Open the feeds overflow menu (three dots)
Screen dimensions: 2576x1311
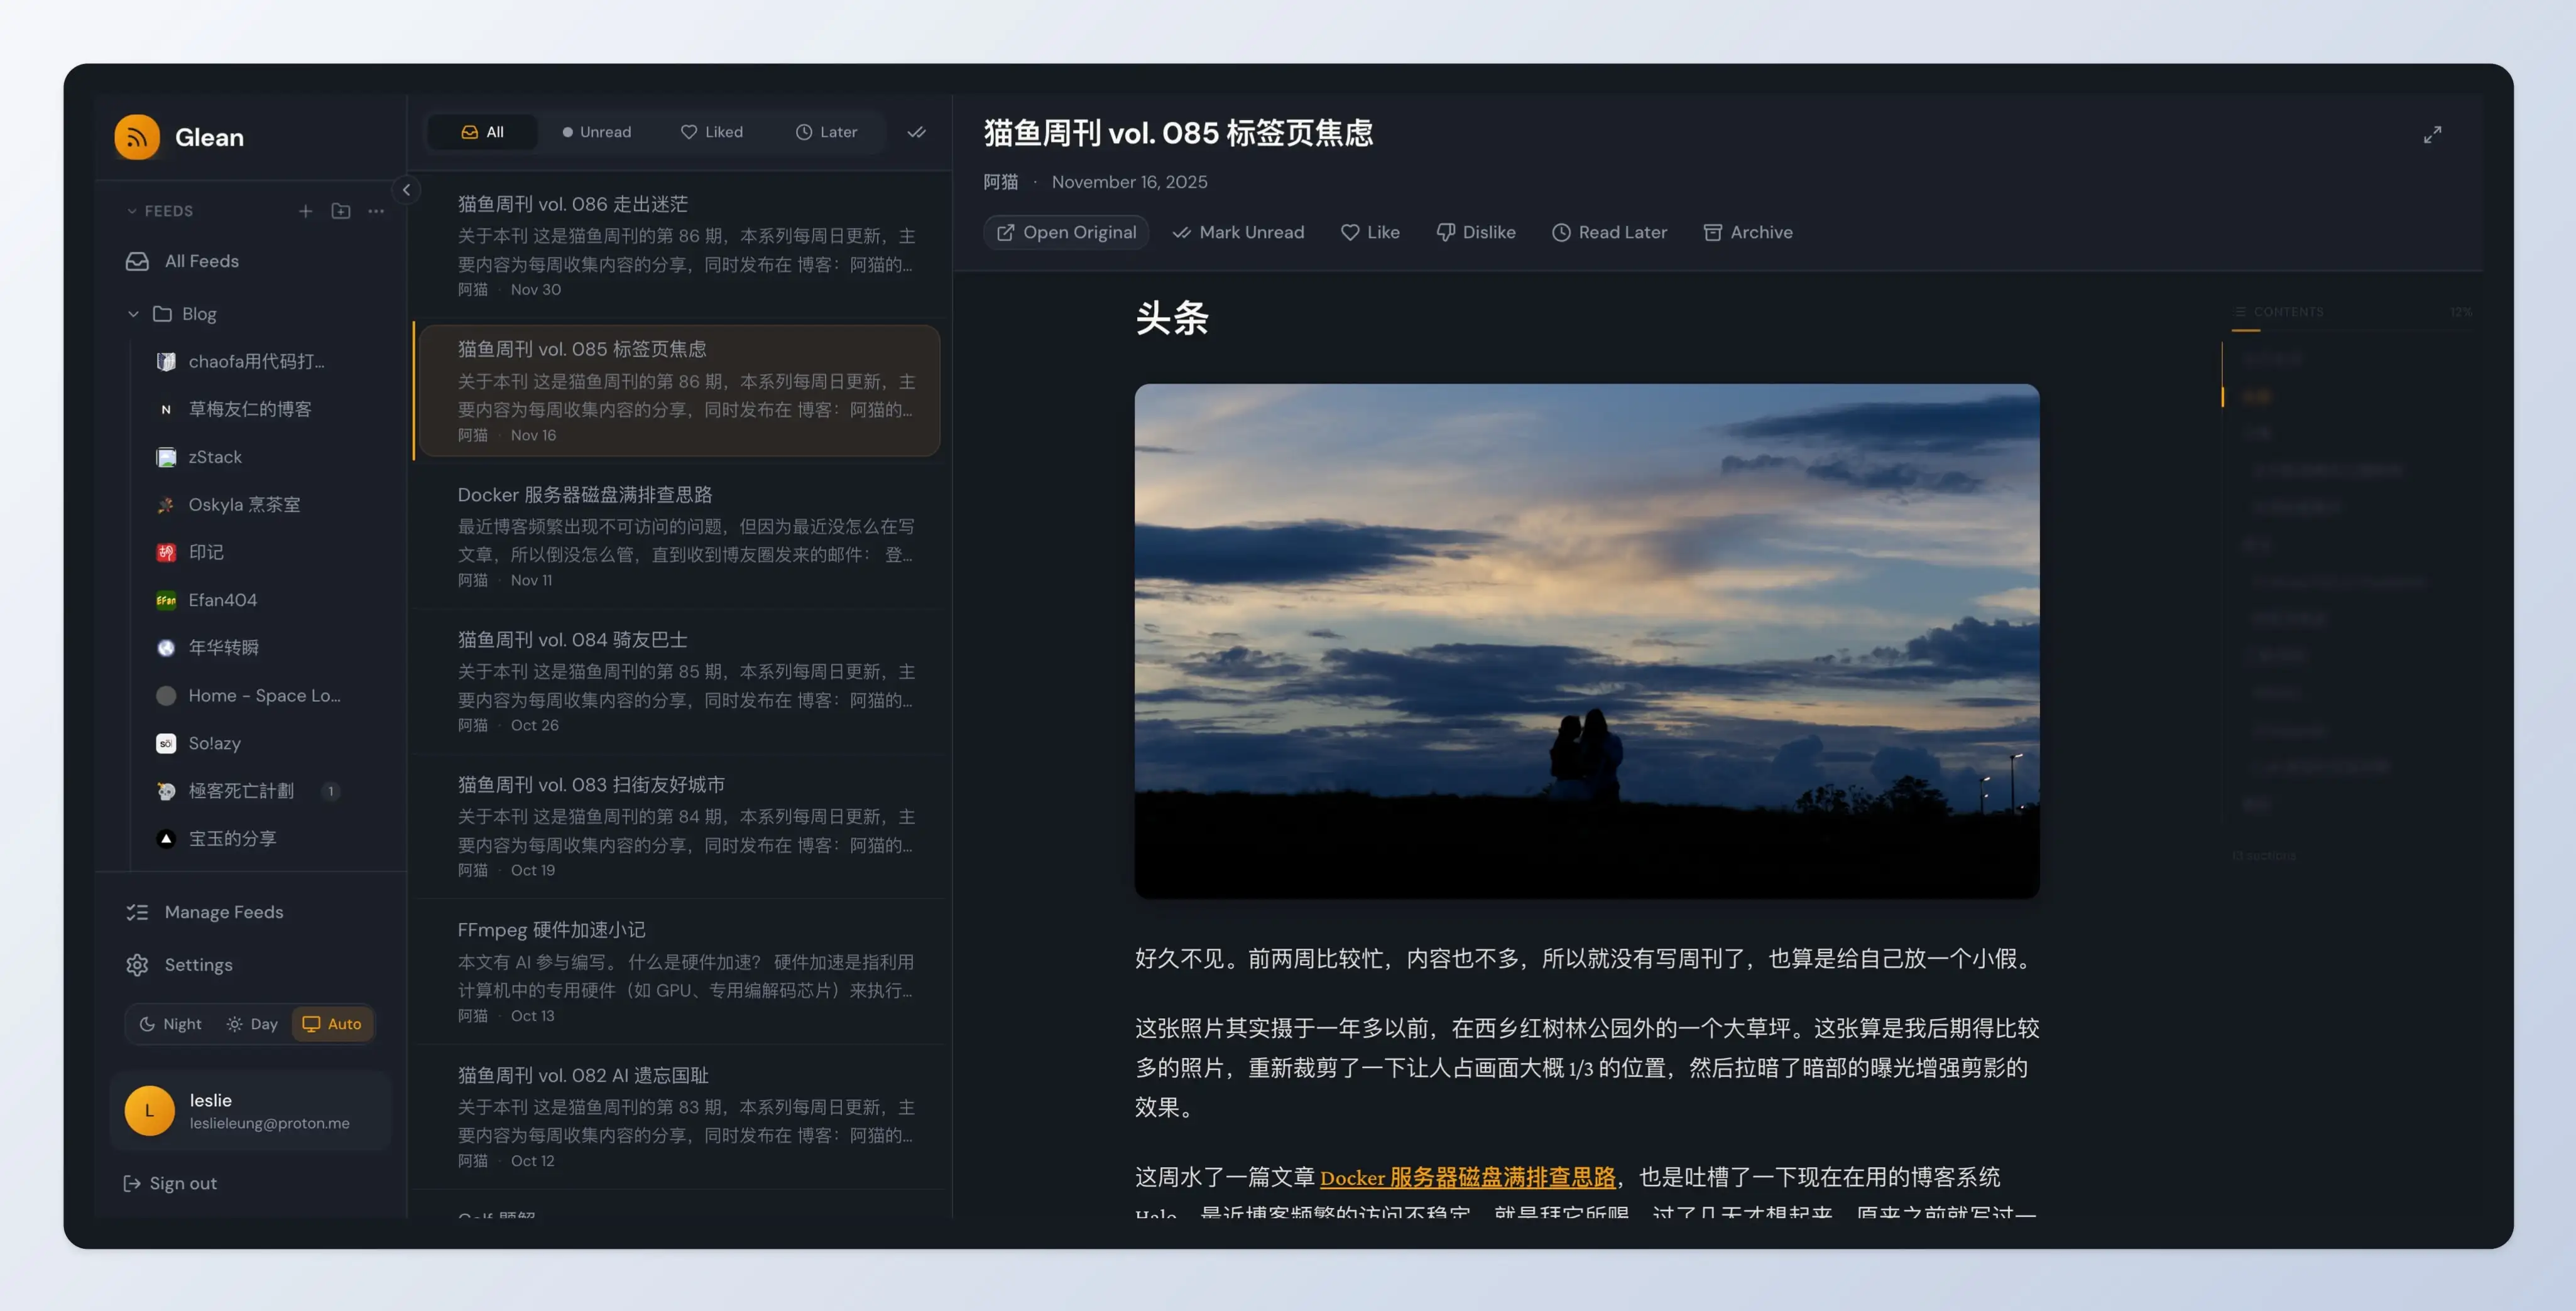pyautogui.click(x=376, y=212)
